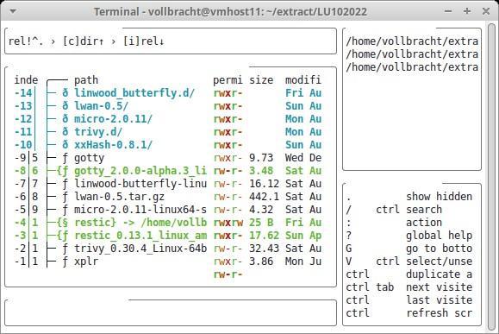Click the 'show hidden' help entry
This screenshot has height=334, width=499.
[439, 197]
